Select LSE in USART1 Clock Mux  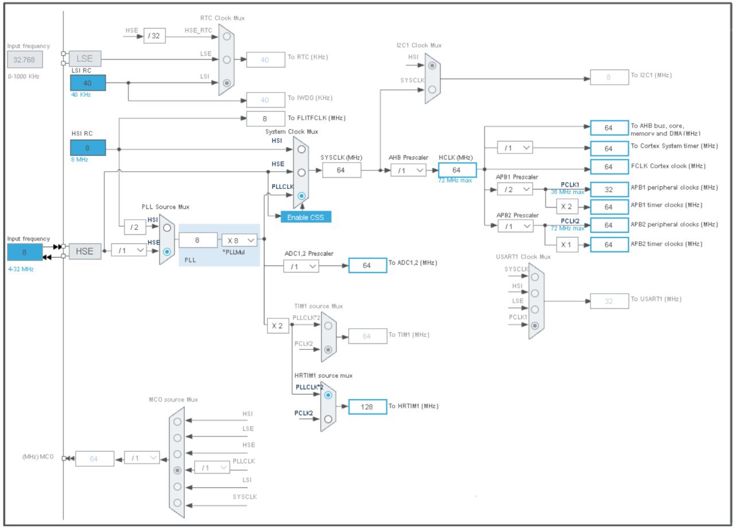(x=535, y=309)
